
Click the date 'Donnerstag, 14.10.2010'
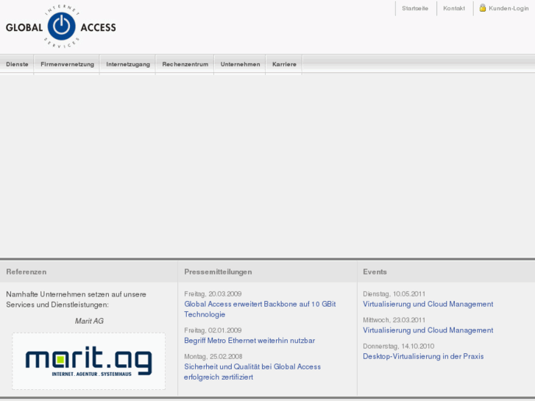399,347
